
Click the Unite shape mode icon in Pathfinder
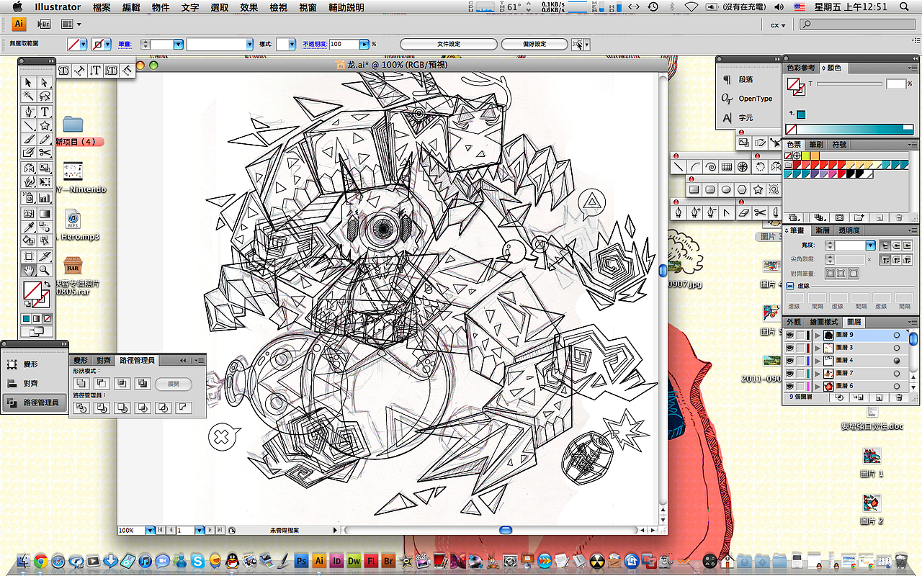(x=82, y=384)
